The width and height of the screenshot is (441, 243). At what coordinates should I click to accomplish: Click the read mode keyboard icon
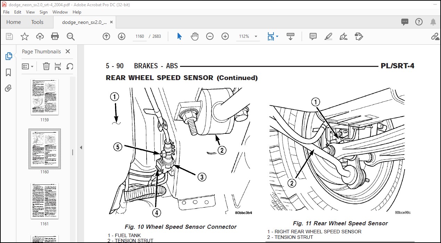[291, 36]
